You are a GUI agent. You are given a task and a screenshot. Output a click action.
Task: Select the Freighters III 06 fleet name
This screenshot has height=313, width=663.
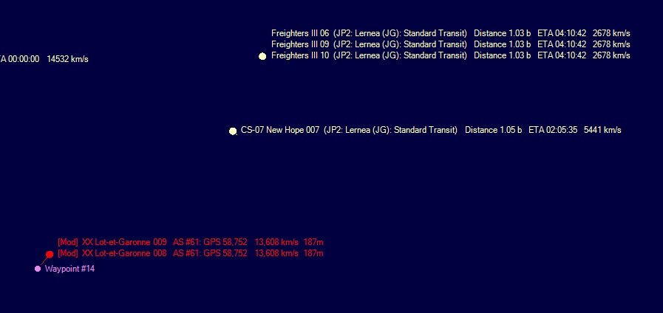300,33
